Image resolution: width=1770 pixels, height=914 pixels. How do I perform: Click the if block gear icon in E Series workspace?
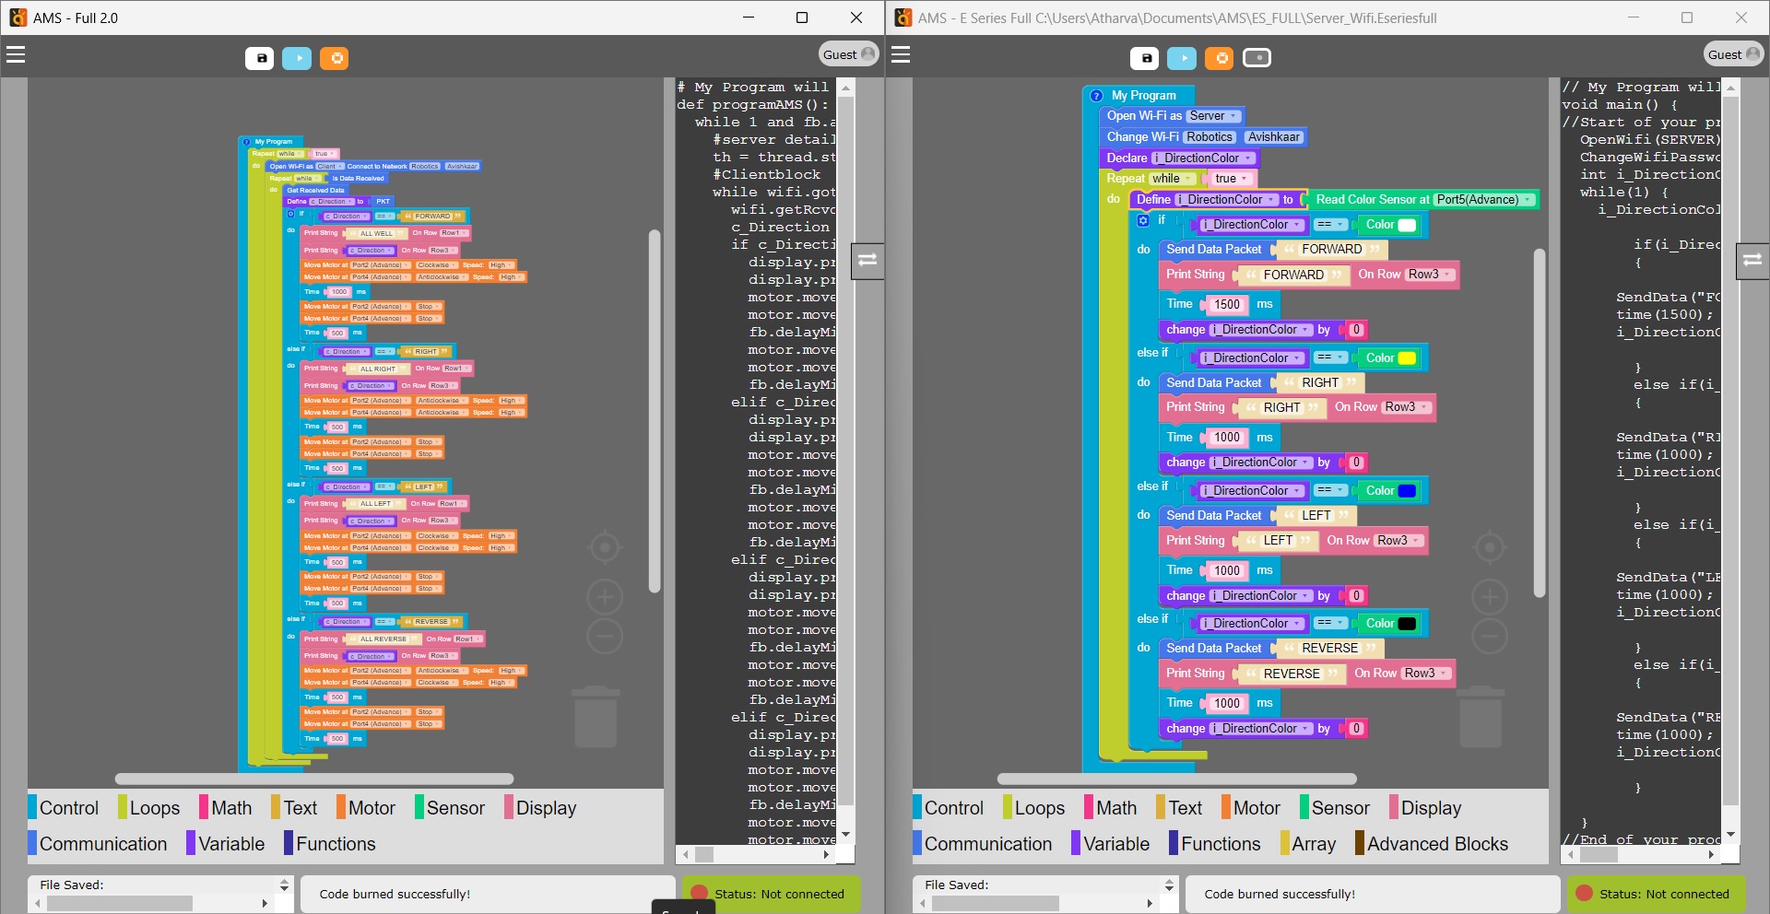coord(1143,221)
